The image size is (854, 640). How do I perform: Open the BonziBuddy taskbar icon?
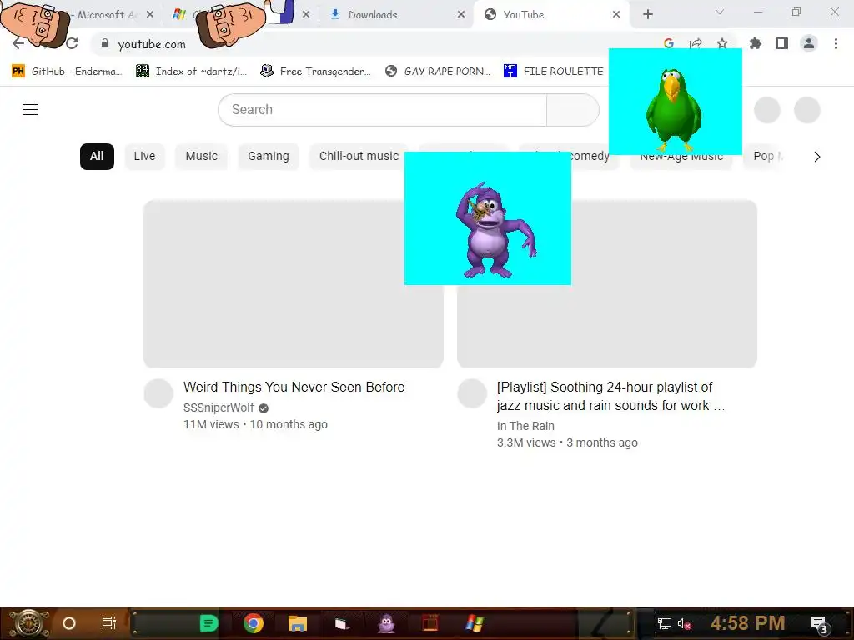[387, 623]
